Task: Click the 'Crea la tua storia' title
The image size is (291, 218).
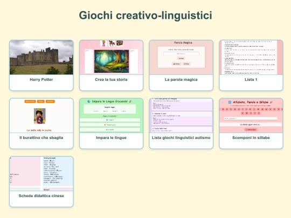Action: [x=111, y=80]
